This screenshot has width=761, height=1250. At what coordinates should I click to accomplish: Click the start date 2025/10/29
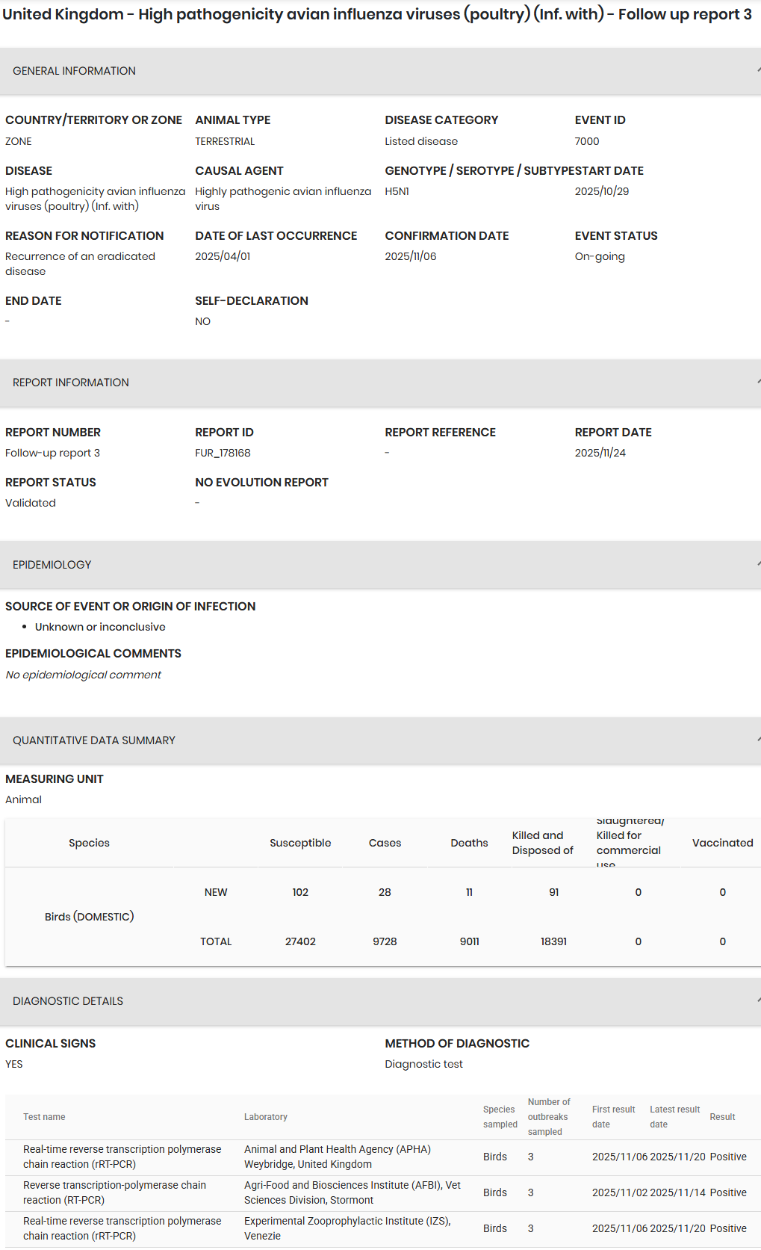[602, 191]
